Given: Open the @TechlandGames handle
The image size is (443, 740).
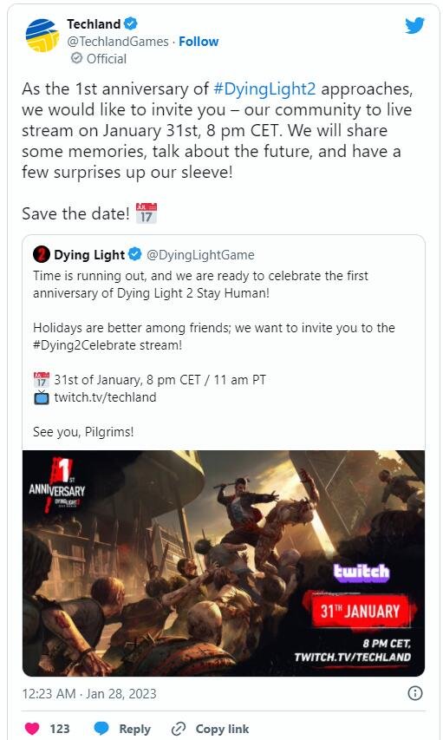Looking at the screenshot, I should click(x=118, y=42).
